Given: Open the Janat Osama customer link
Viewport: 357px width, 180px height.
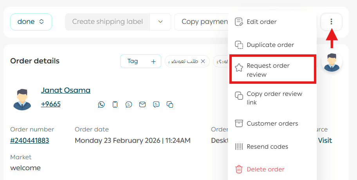Looking at the screenshot, I should click(65, 90).
